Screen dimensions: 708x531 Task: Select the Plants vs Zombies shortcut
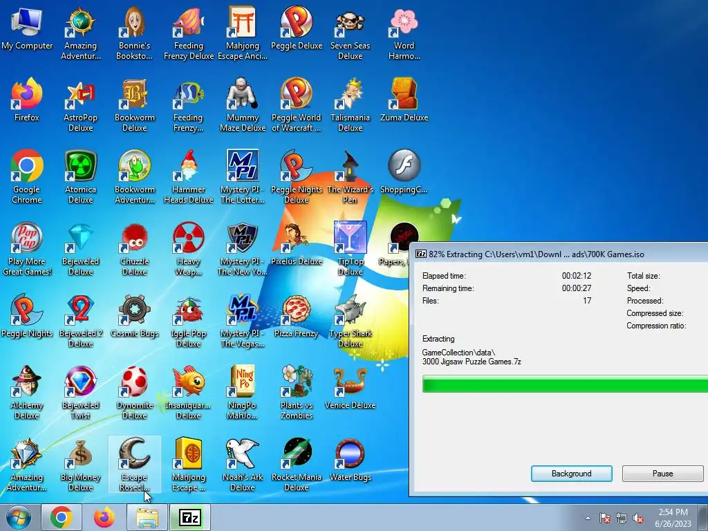coord(296,393)
